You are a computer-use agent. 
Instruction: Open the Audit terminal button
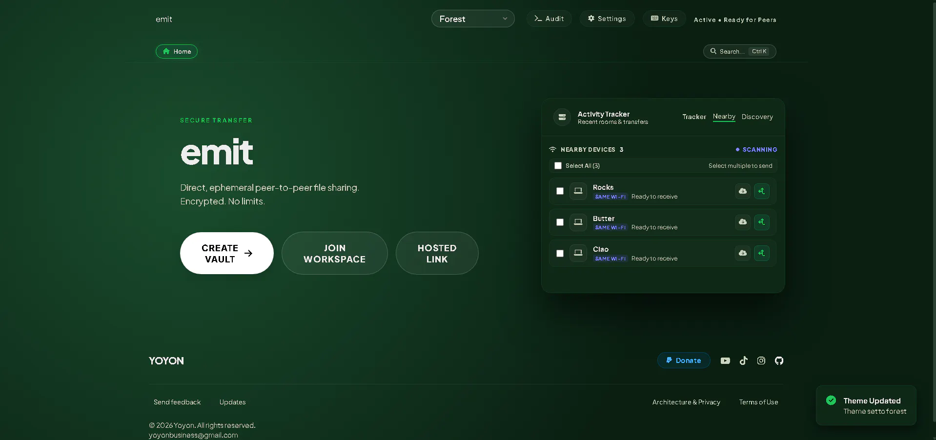coord(549,19)
